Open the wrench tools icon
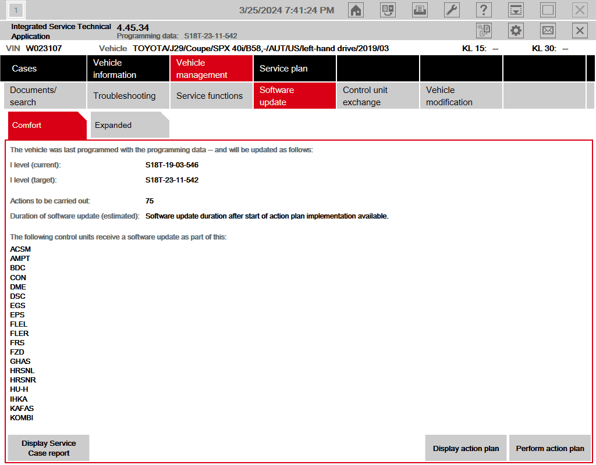This screenshot has height=465, width=596. 452,10
